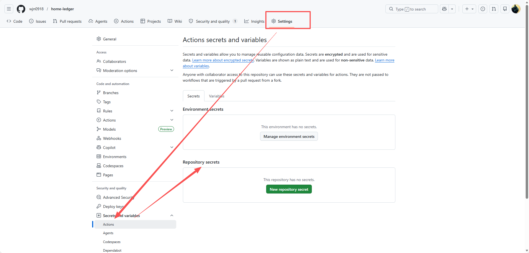Image resolution: width=529 pixels, height=253 pixels.
Task: Open the create new plus dropdown
Action: pos(469,9)
